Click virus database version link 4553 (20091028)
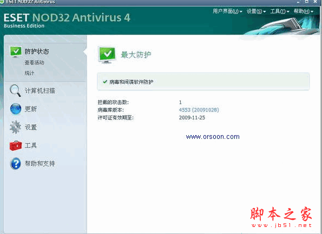Viewport: 322px width, 234px height. pos(199,110)
